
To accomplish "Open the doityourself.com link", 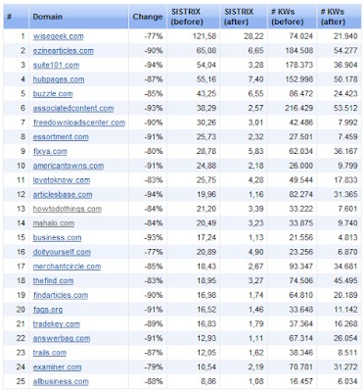I will [x=62, y=252].
